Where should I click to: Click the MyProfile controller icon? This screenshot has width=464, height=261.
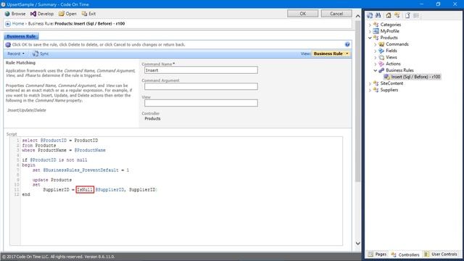(376, 31)
